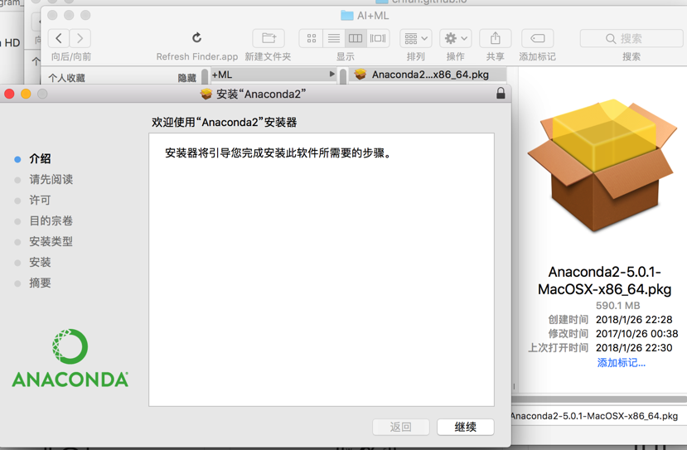Open the 操作 gear action menu

[456, 39]
